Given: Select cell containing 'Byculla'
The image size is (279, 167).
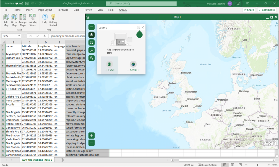Looking at the screenshot, I should (x=13, y=104).
